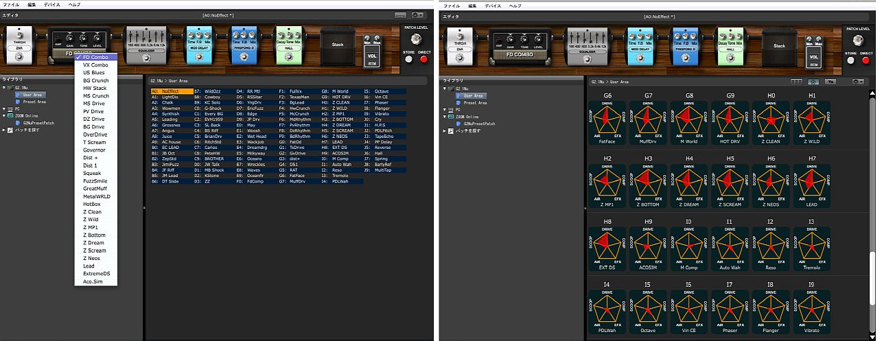Open the gear settings dropdown in right library
Screen dimensions: 895x341
click(x=857, y=81)
